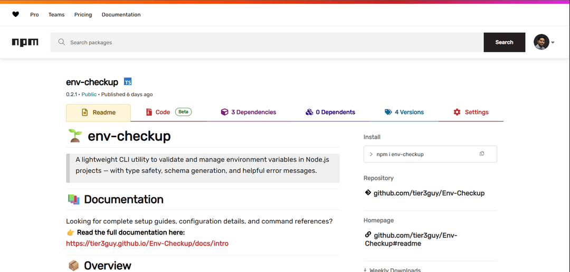
Task: Click chain link icon beside homepage
Action: click(367, 235)
